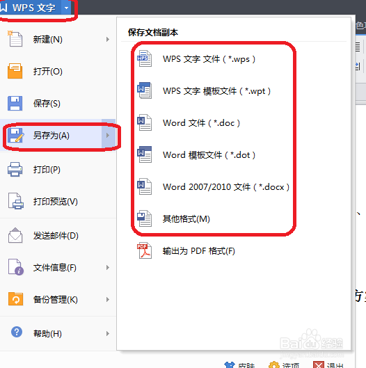Image resolution: width=366 pixels, height=368 pixels.
Task: Click the Save floppy disk icon
Action: pyautogui.click(x=15, y=103)
